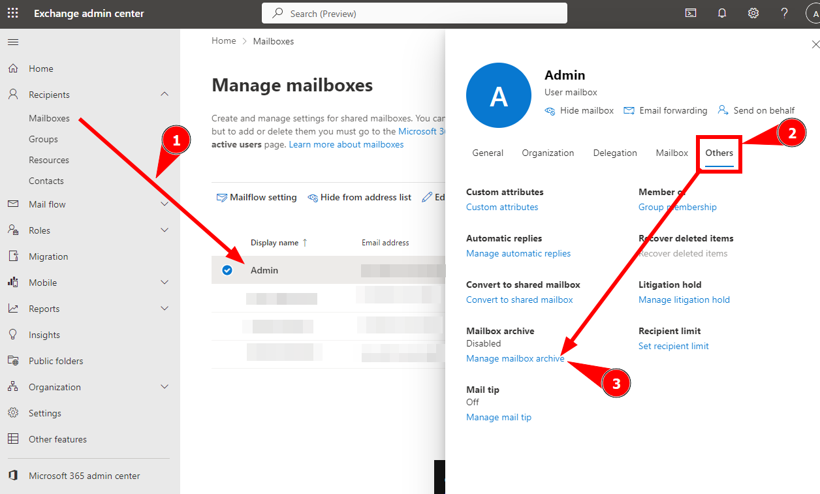Expand the Reports section chevron
Screen dimensions: 820x494
(x=165, y=309)
